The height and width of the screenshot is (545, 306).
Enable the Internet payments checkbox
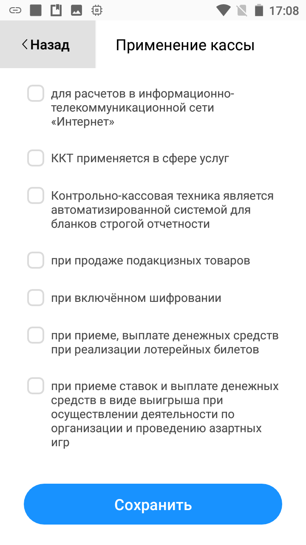pyautogui.click(x=36, y=93)
